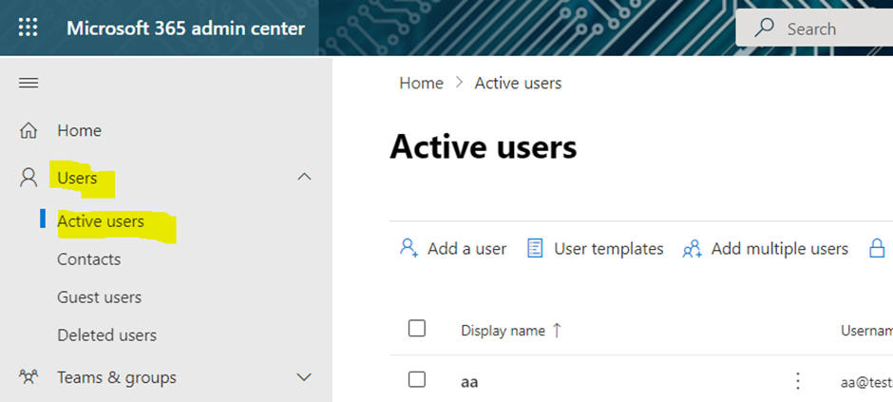This screenshot has height=402, width=893.
Task: Collapse the navigation hamburger menu
Action: click(28, 83)
